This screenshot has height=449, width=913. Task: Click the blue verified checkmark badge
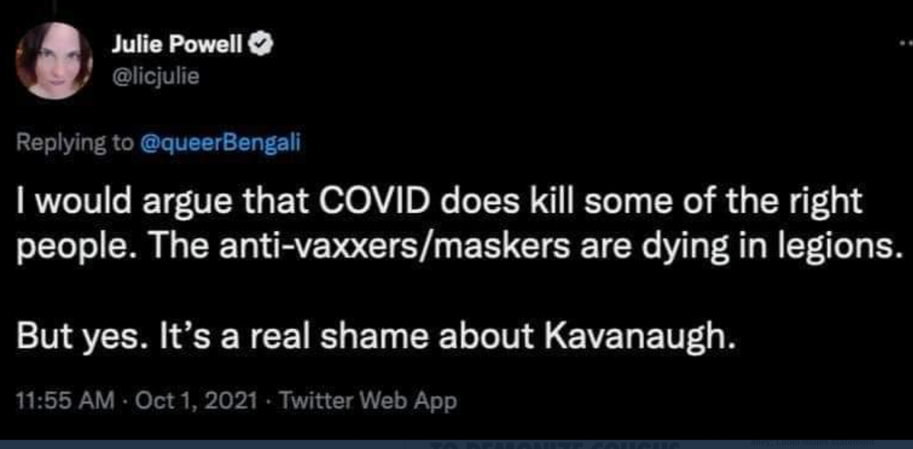[261, 45]
